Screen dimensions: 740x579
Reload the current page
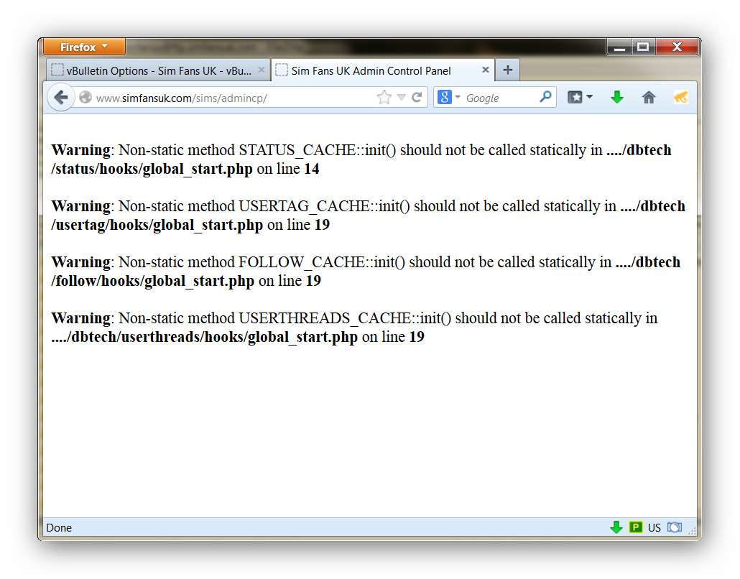[417, 97]
